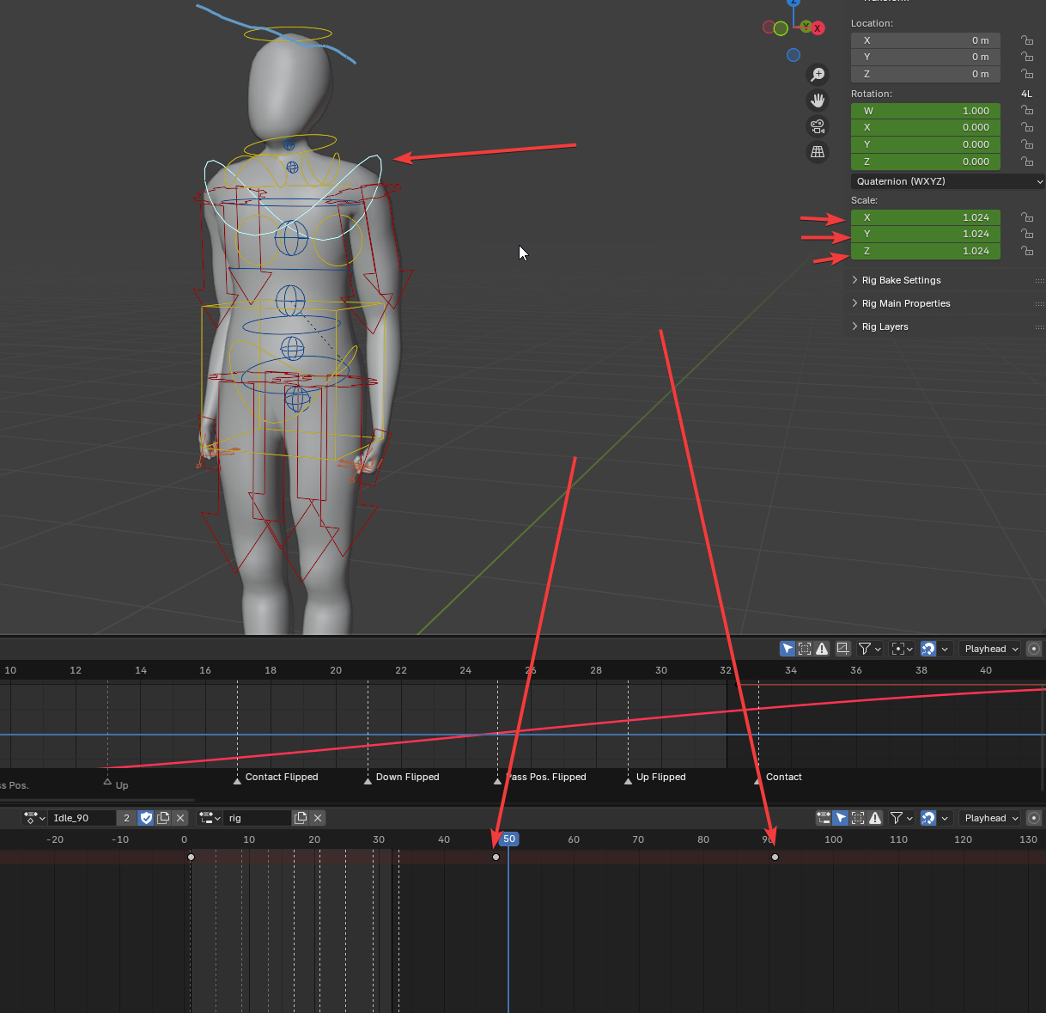Unlink the Idle_90 action with its X
The width and height of the screenshot is (1046, 1013).
(180, 818)
